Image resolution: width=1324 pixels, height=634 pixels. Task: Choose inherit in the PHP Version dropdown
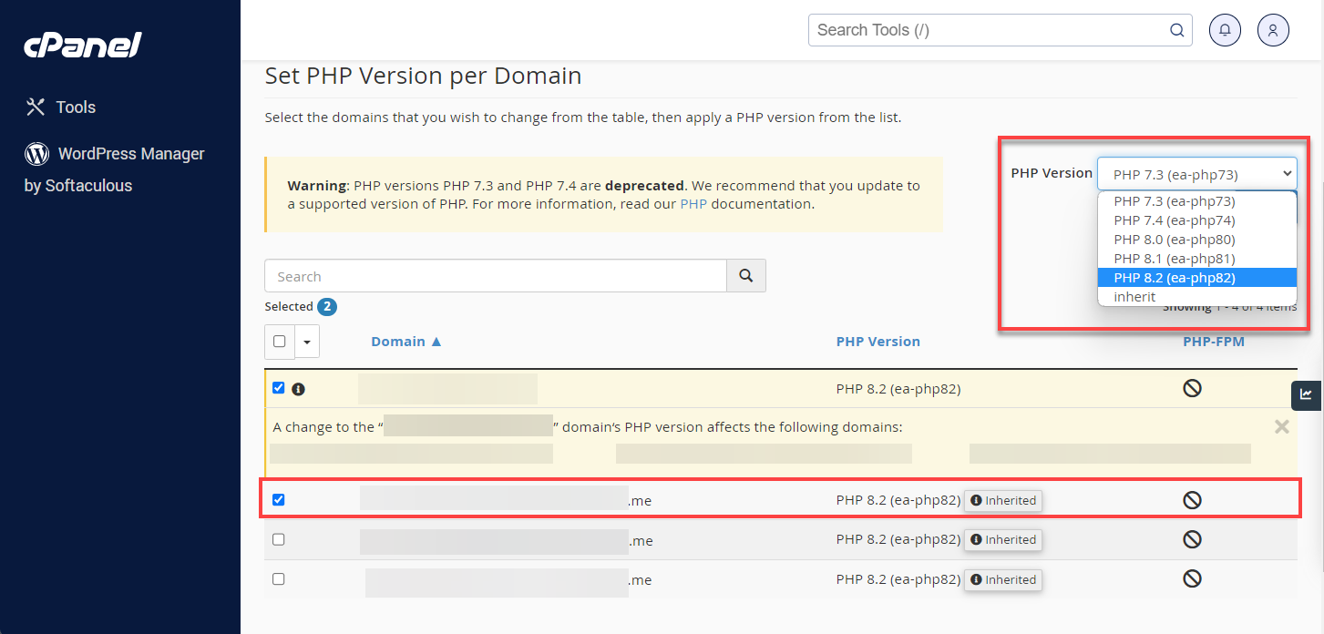1134,296
